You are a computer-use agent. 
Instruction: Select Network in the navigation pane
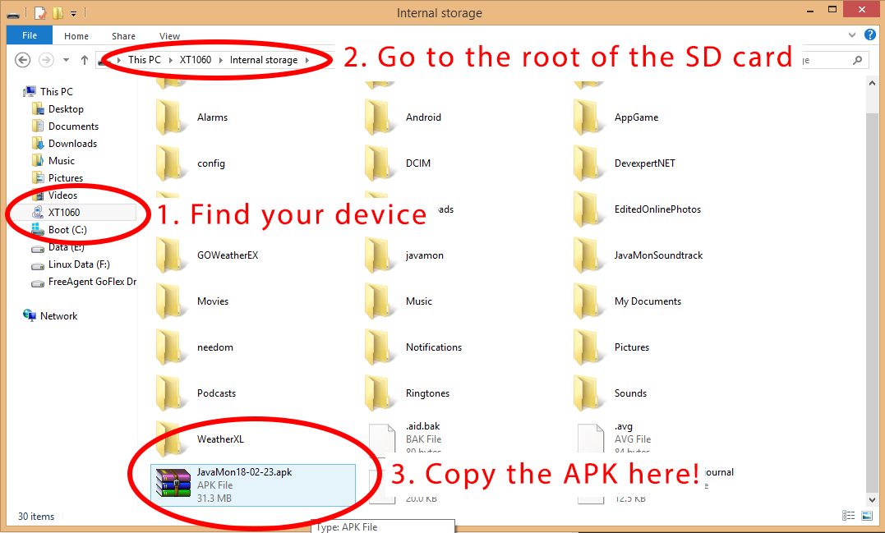click(58, 316)
